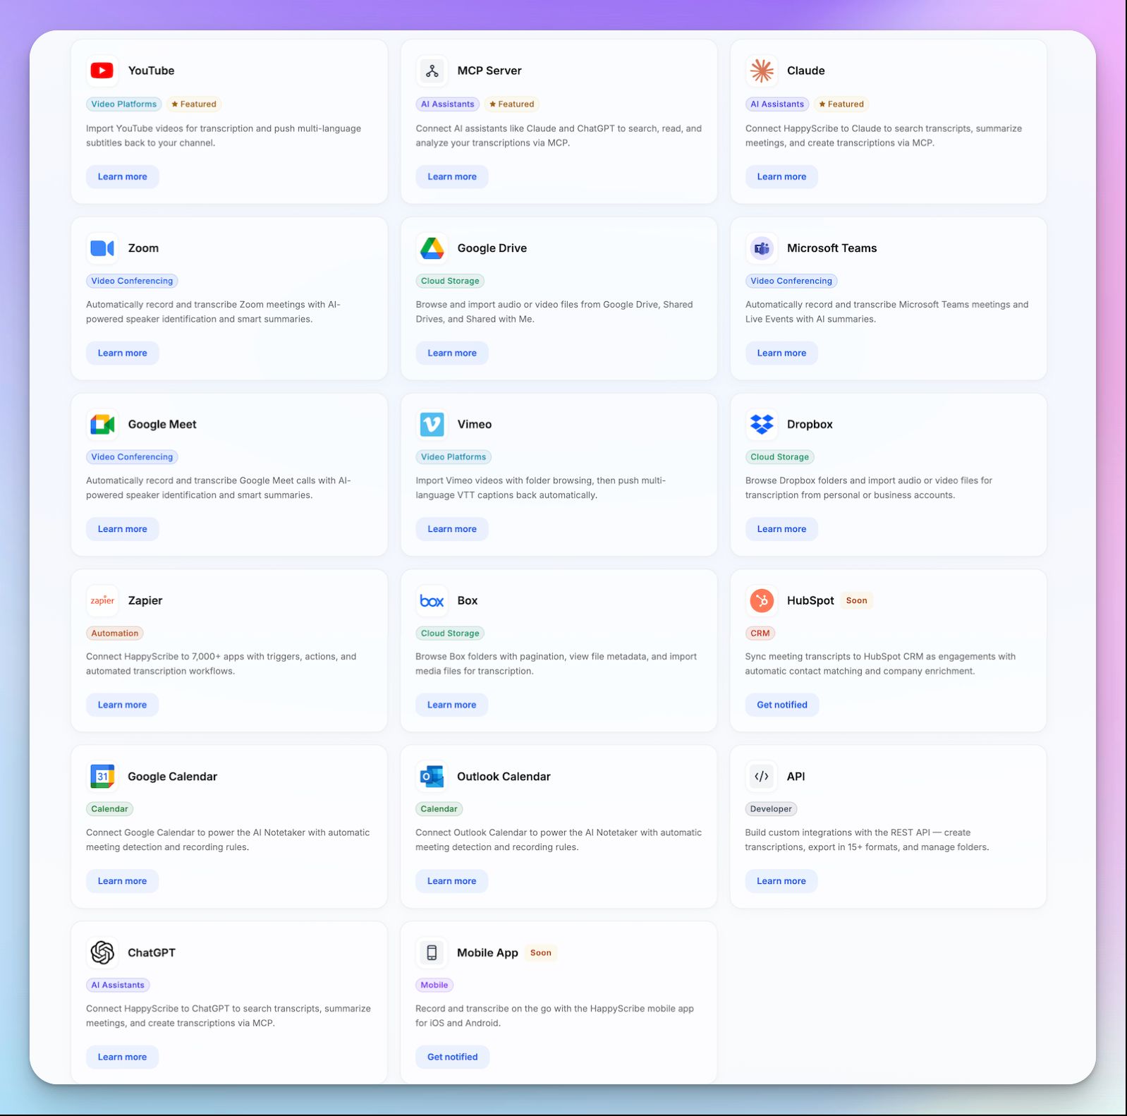Select Featured badge on YouTube card

point(194,104)
